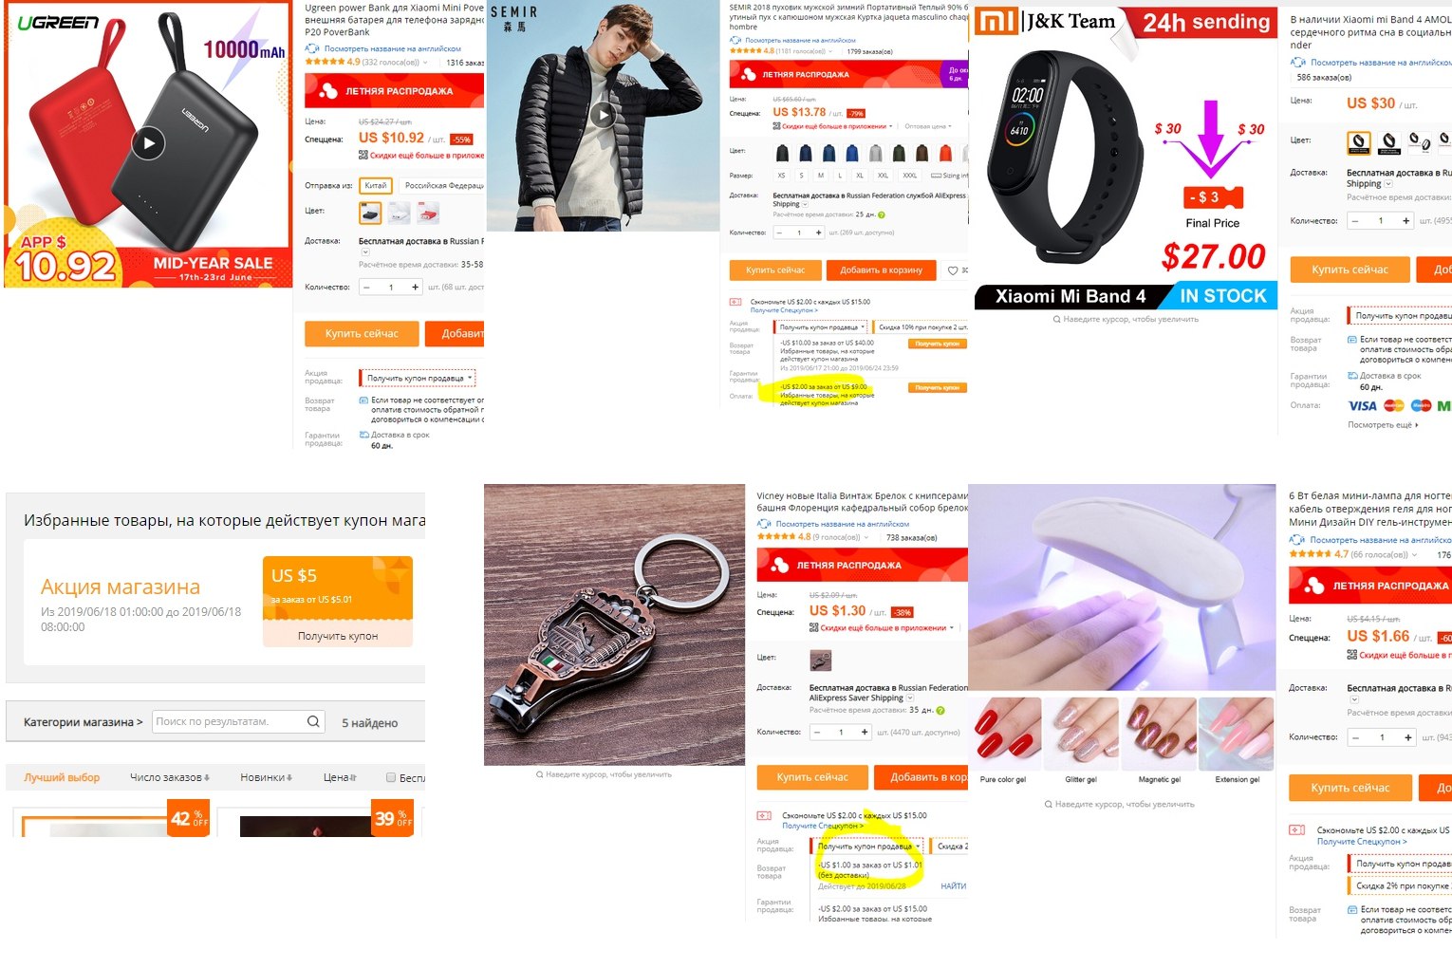The width and height of the screenshot is (1452, 968).
Task: Click the heart wishlist icon beside Добавить в корзину
Action: [x=953, y=270]
